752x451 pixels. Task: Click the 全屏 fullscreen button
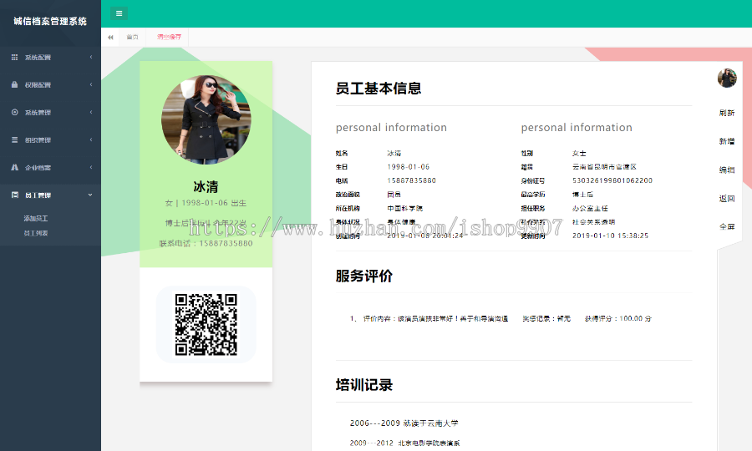point(727,226)
